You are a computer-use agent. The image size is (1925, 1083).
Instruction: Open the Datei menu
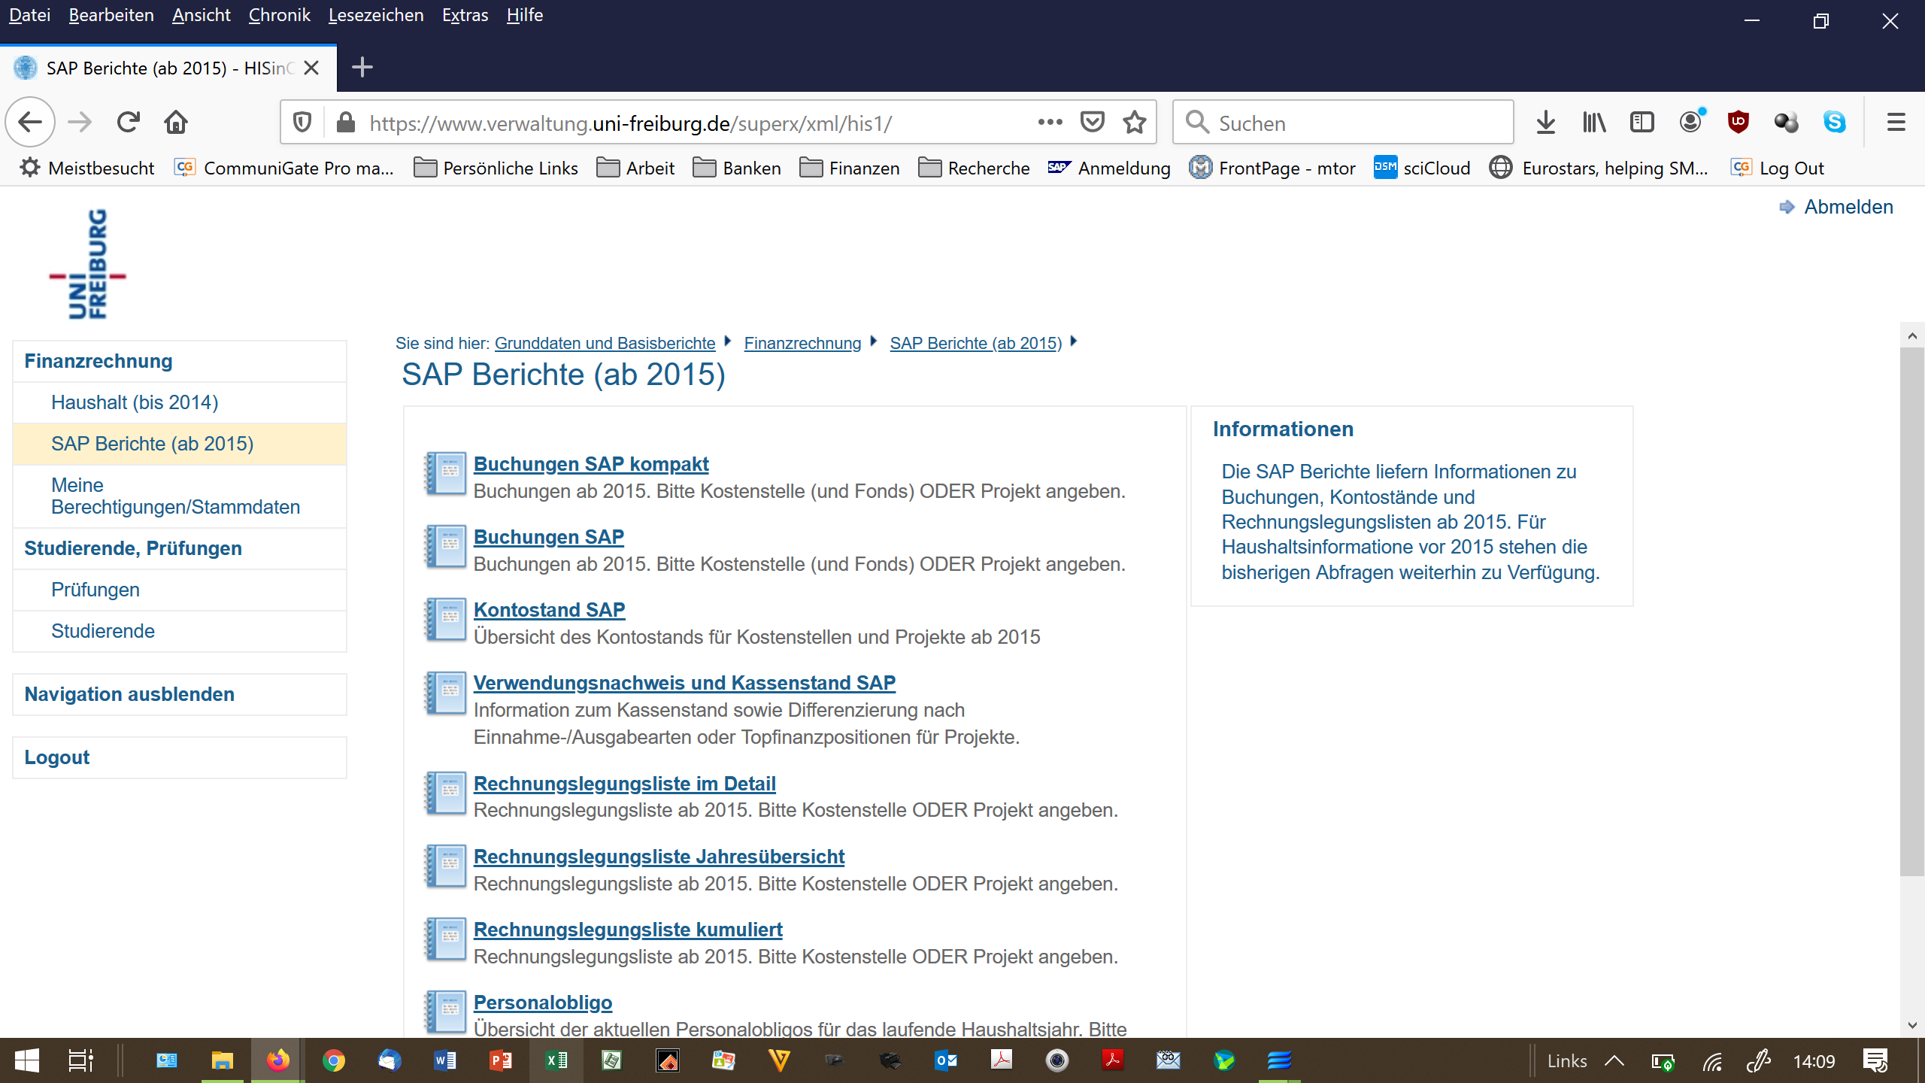click(29, 15)
